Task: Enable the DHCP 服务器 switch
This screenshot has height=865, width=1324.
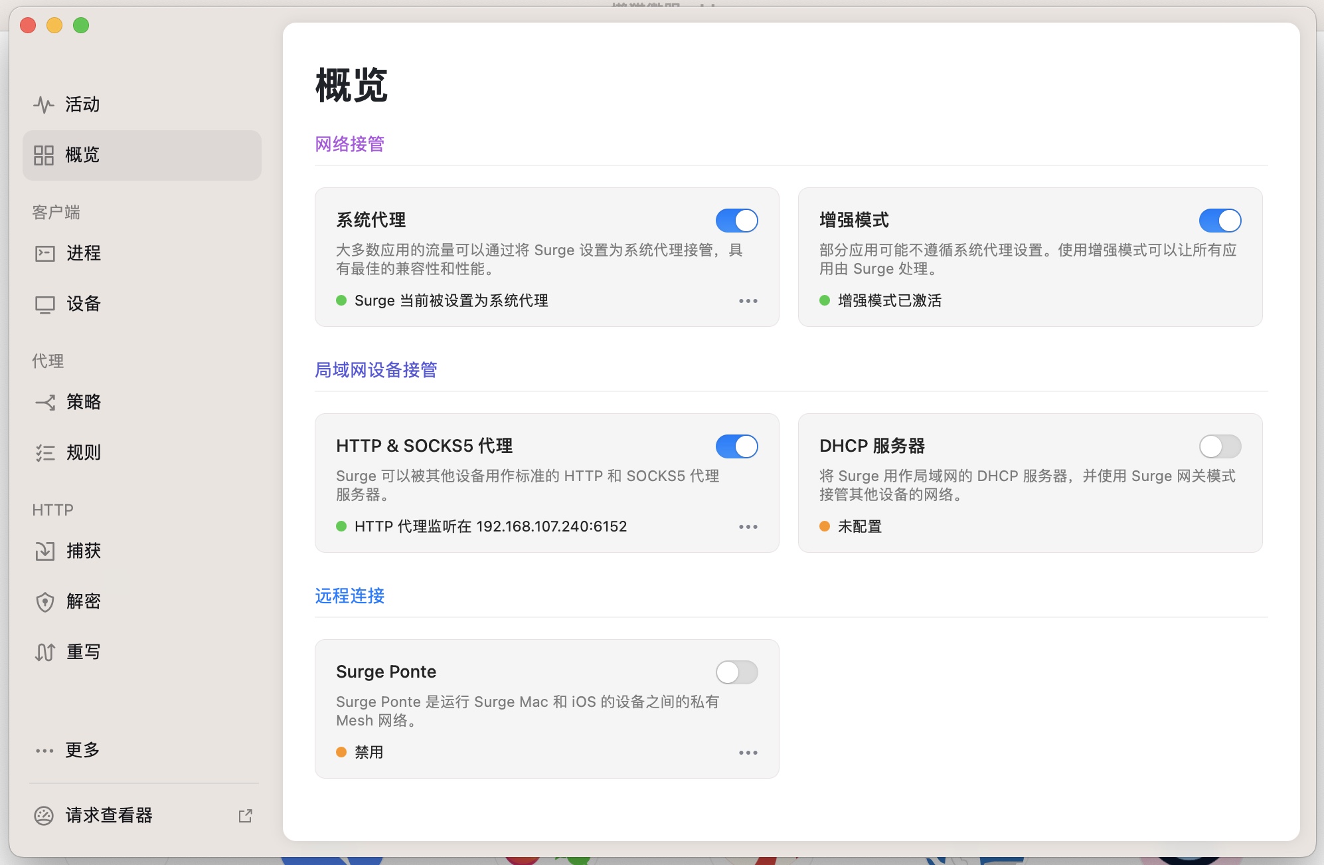Action: point(1220,446)
